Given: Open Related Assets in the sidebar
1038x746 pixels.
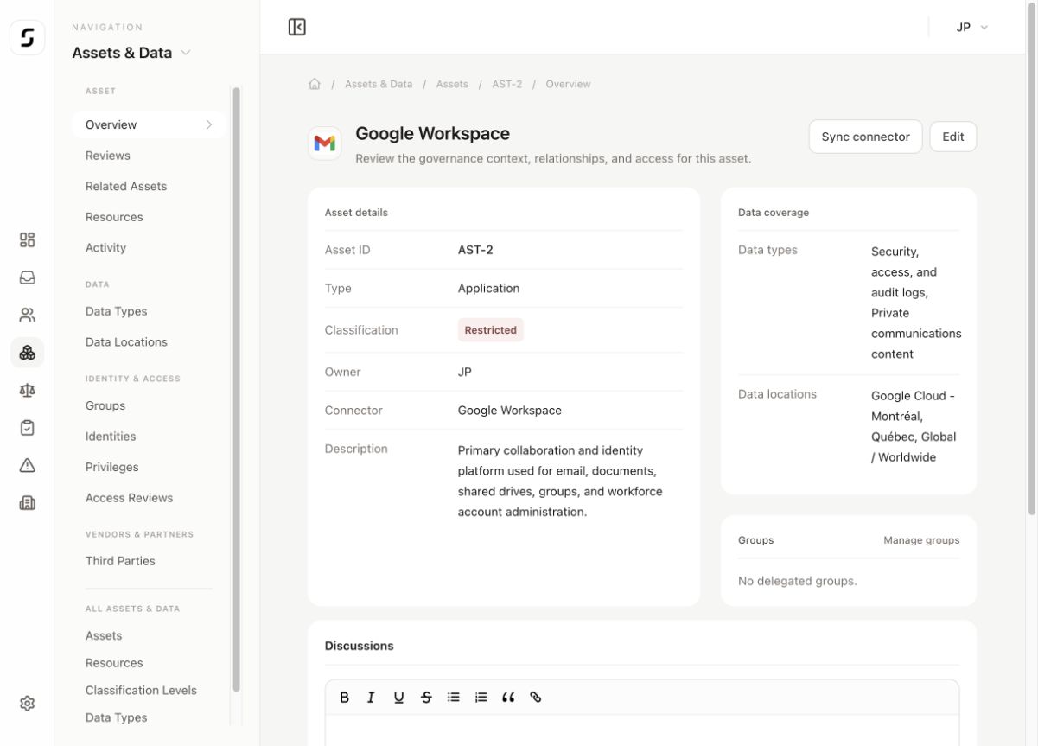Looking at the screenshot, I should tap(126, 186).
